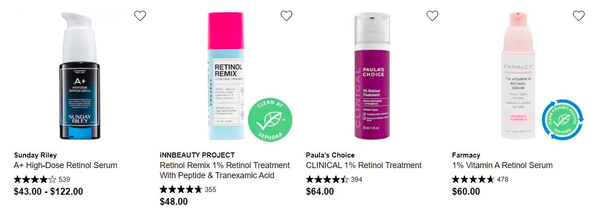This screenshot has width=597, height=214.
Task: Click the Clean + Planet Positive blue badge
Action: pyautogui.click(x=562, y=120)
